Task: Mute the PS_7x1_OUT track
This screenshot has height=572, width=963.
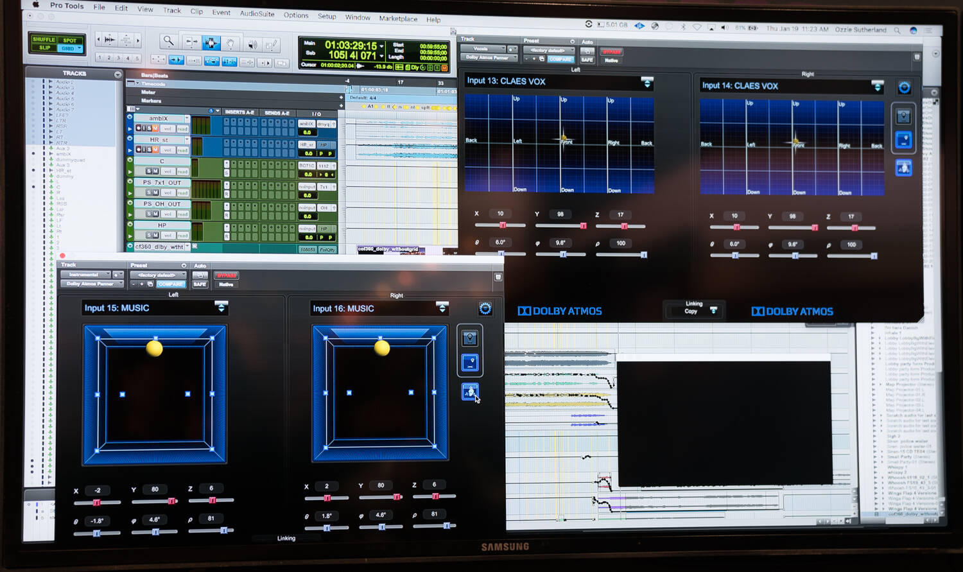Action: (155, 193)
